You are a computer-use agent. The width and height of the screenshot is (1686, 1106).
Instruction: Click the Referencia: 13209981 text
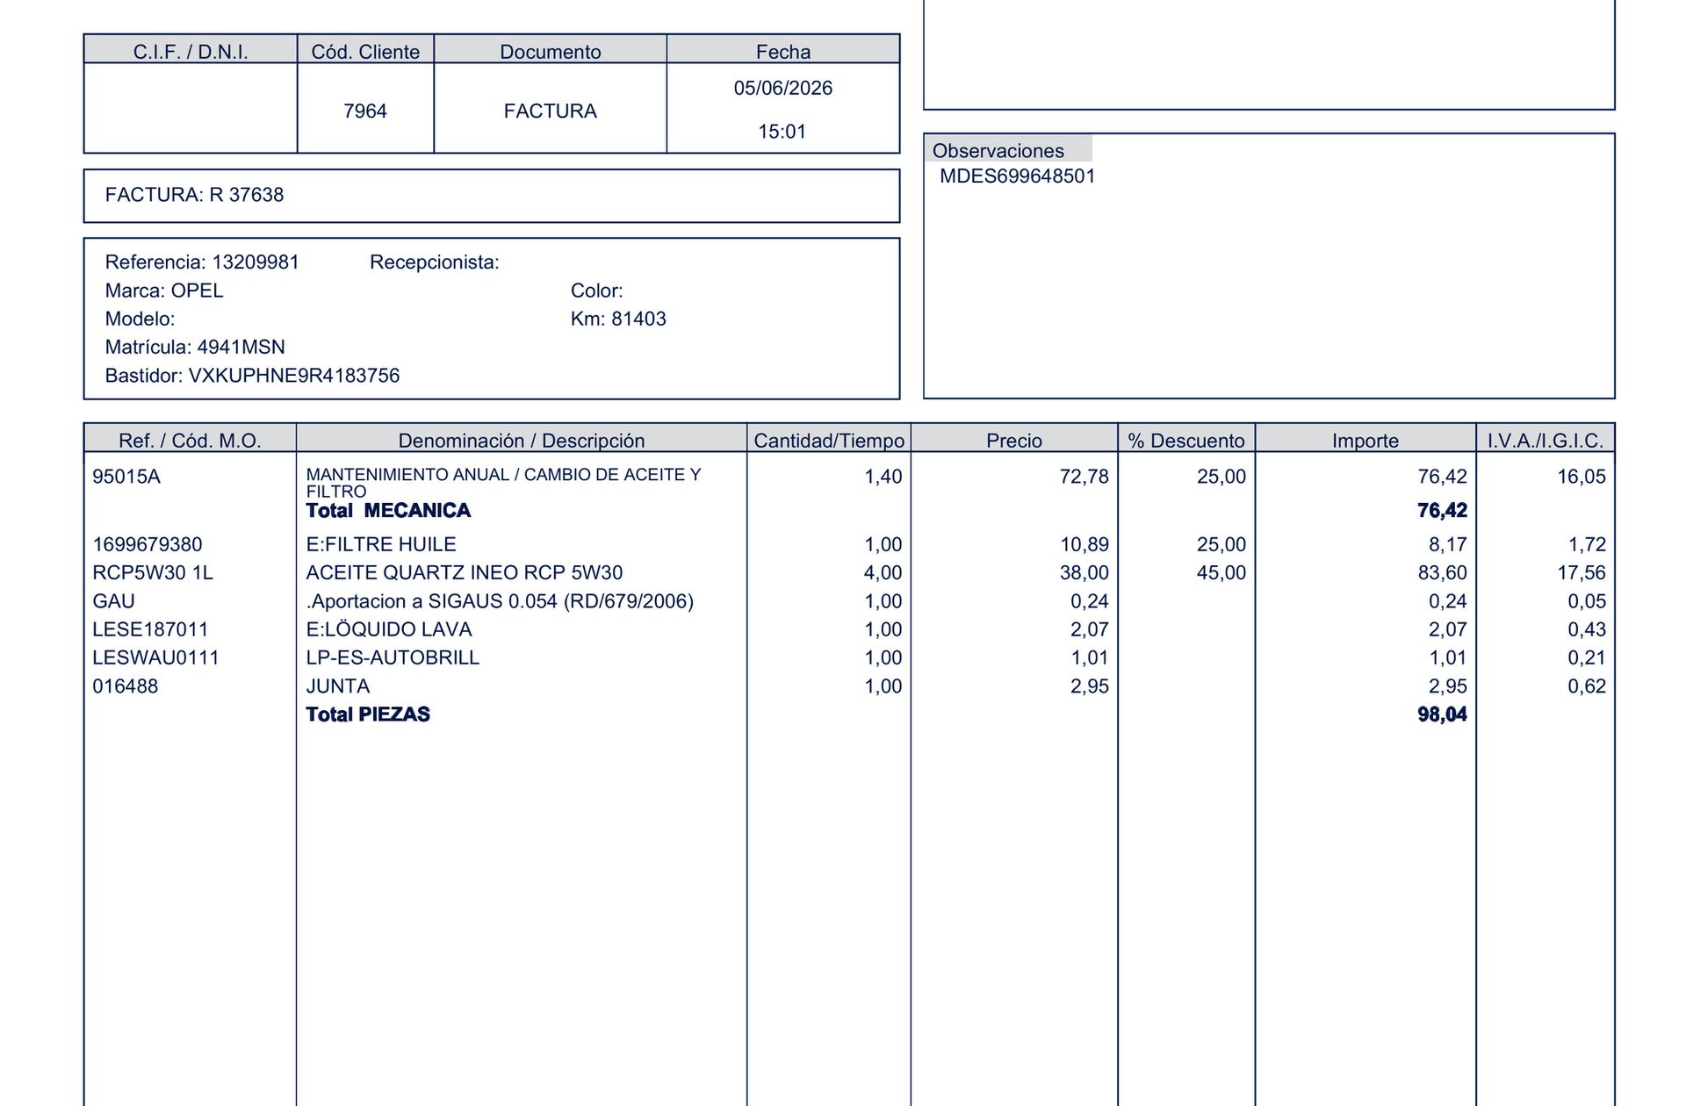pyautogui.click(x=202, y=262)
